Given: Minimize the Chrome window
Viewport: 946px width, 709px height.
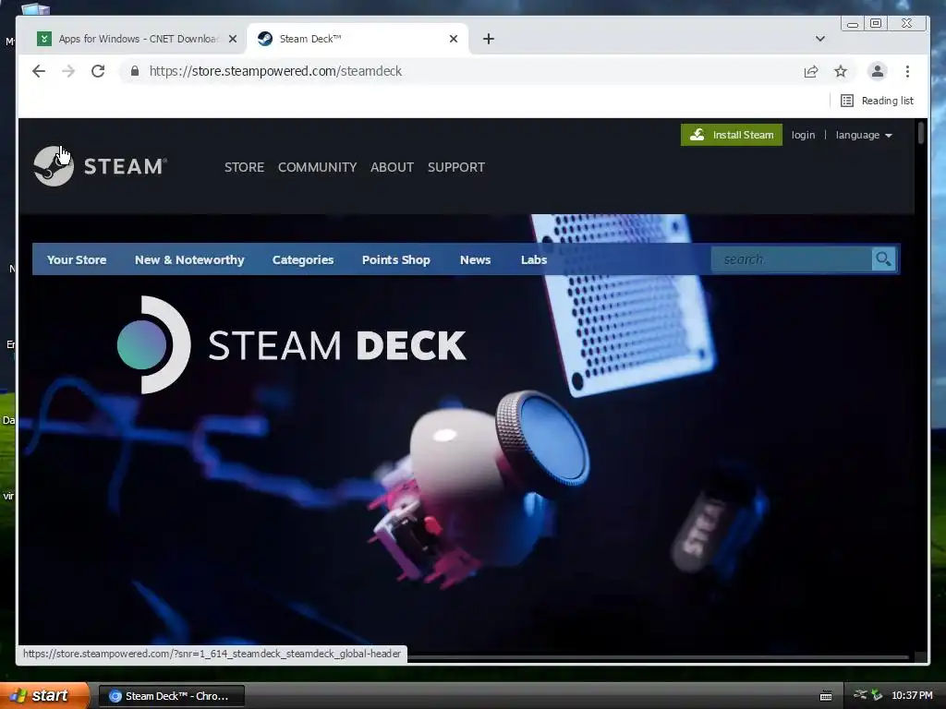Looking at the screenshot, I should point(853,23).
